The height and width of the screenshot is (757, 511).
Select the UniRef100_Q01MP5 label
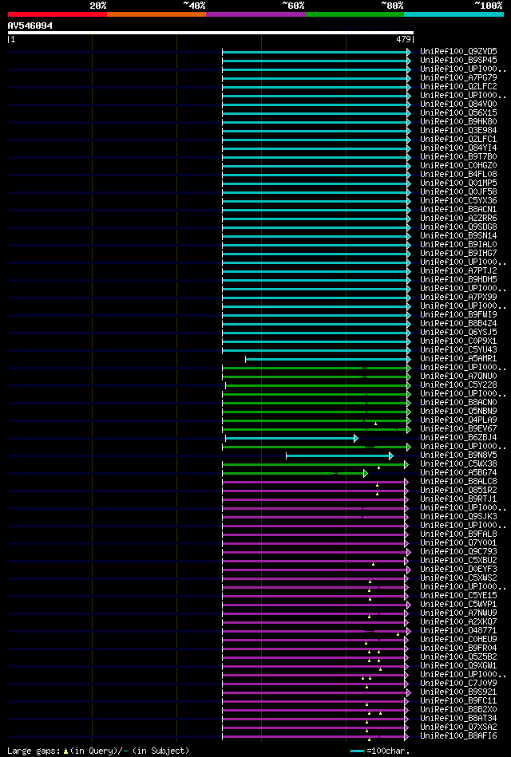pos(459,183)
